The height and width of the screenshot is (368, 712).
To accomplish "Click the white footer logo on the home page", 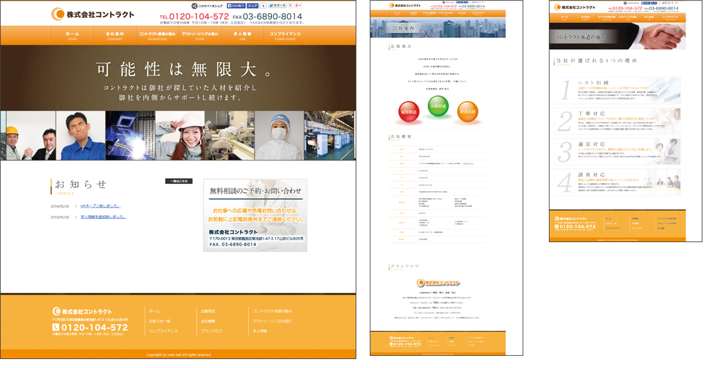I will 82,311.
